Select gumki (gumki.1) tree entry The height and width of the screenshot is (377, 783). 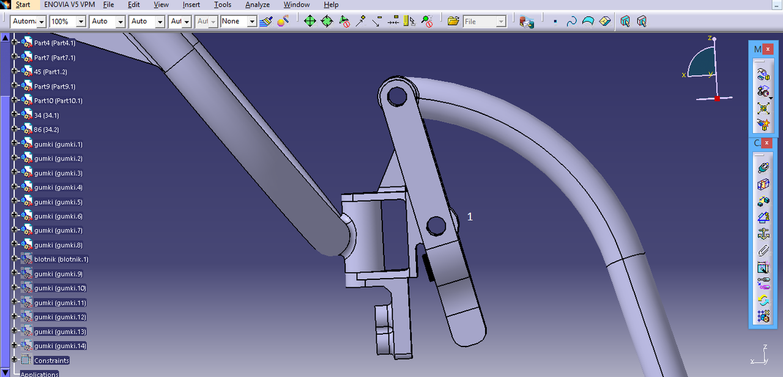pos(58,144)
